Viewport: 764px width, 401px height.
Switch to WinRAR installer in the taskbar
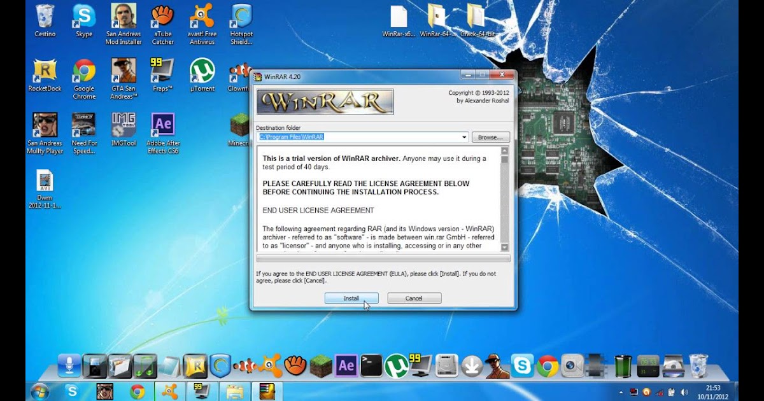267,391
